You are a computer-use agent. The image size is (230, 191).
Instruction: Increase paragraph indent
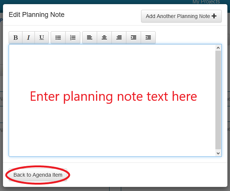pos(134,38)
